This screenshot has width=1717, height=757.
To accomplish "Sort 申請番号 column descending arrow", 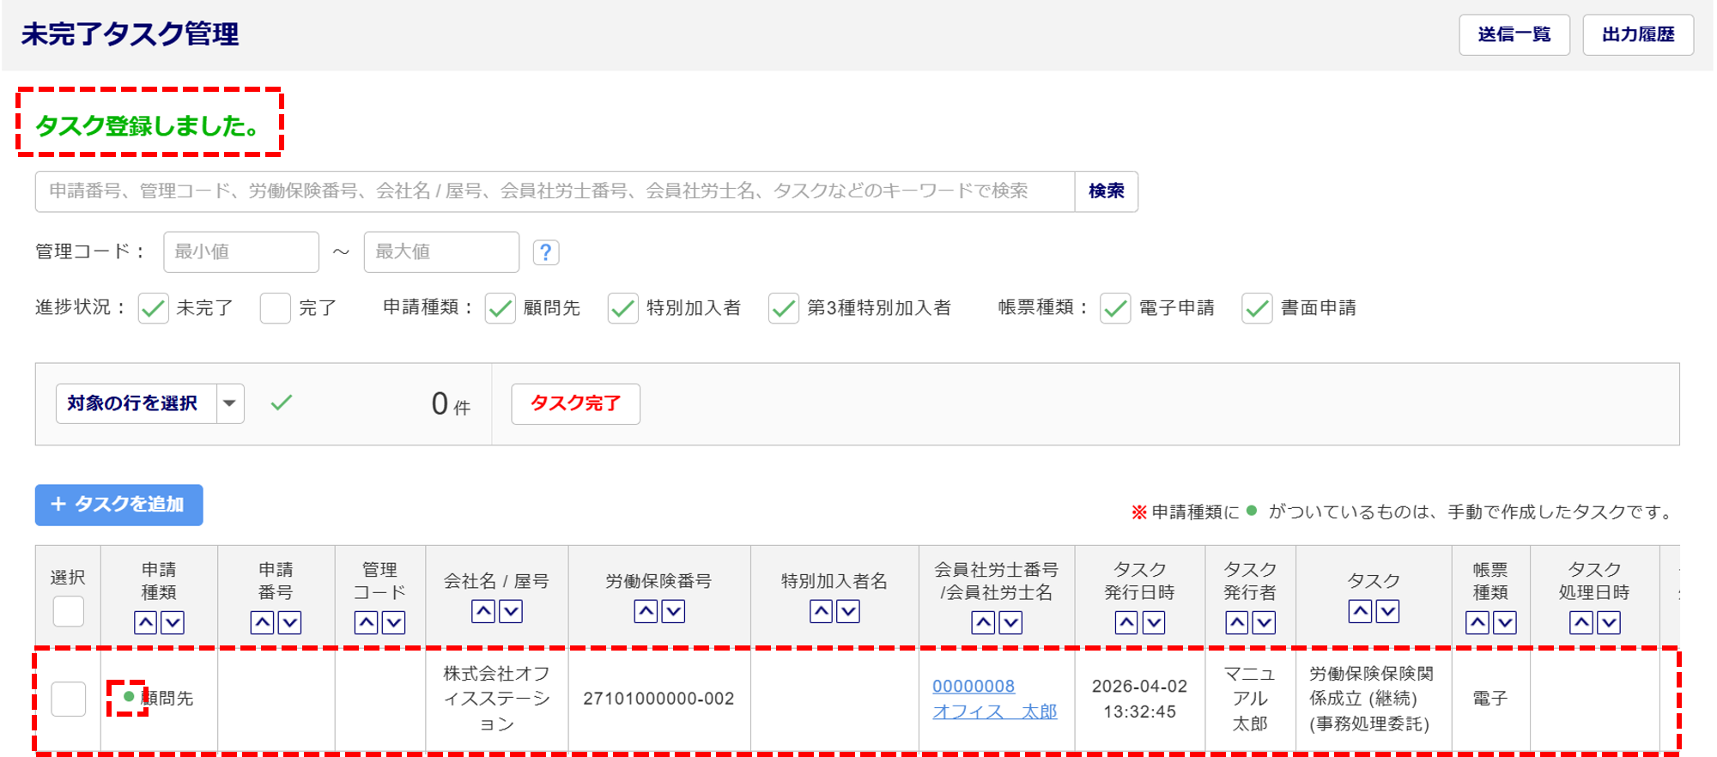I will coord(290,622).
